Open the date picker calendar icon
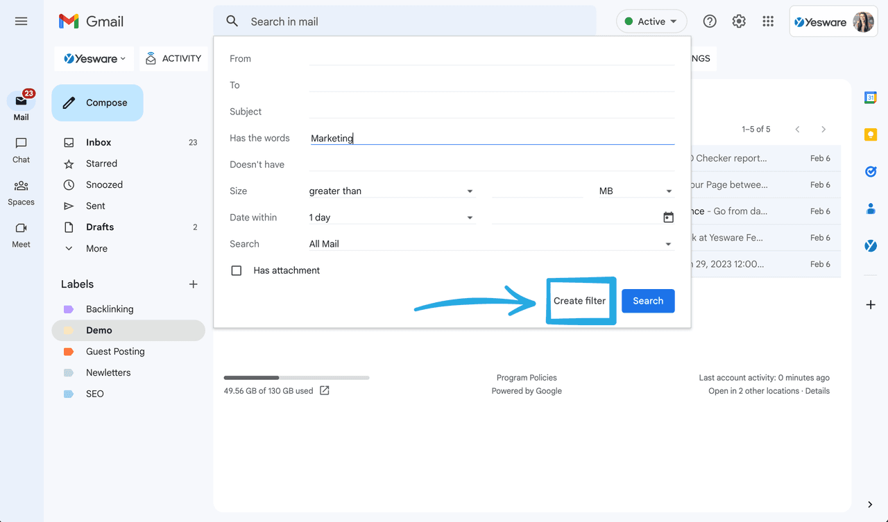The image size is (888, 522). pos(668,217)
